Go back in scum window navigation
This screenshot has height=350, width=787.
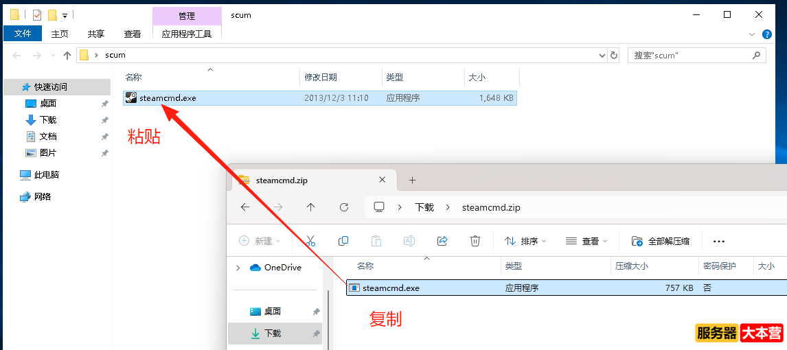point(16,56)
